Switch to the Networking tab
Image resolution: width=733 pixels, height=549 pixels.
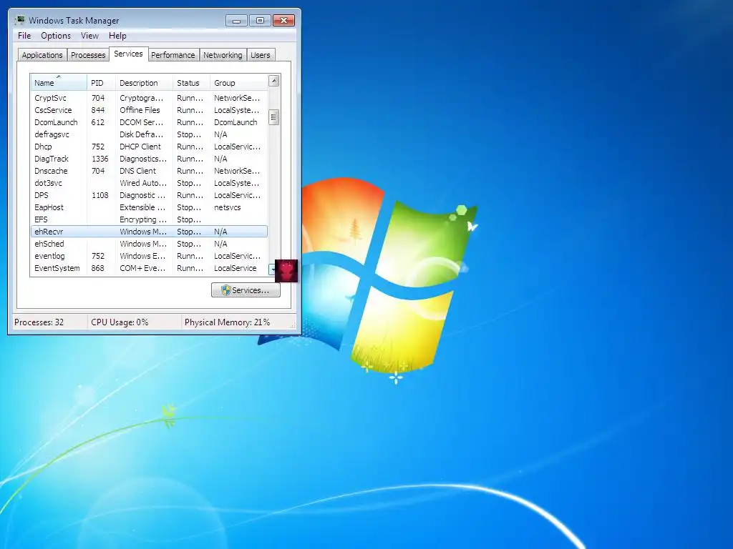click(223, 55)
